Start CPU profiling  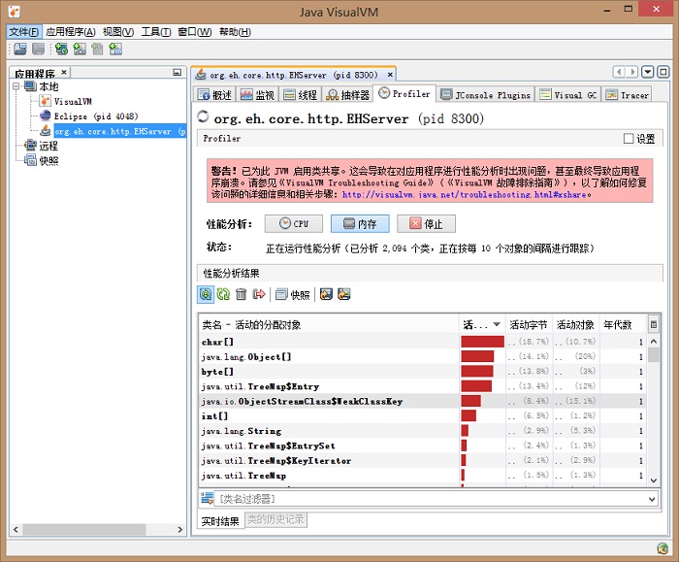[x=294, y=223]
